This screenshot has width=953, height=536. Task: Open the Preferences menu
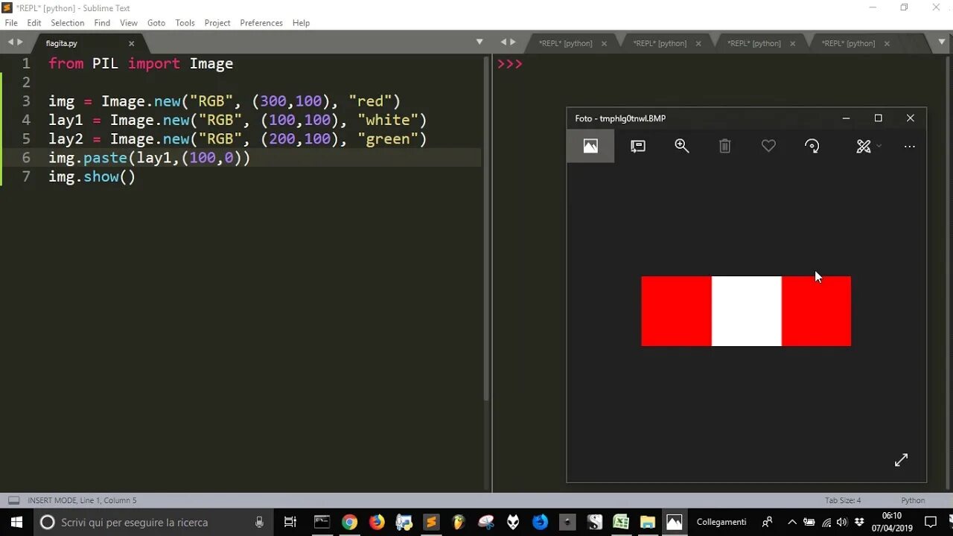point(261,23)
